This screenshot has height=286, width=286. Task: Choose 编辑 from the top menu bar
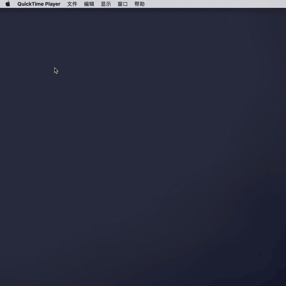click(89, 4)
